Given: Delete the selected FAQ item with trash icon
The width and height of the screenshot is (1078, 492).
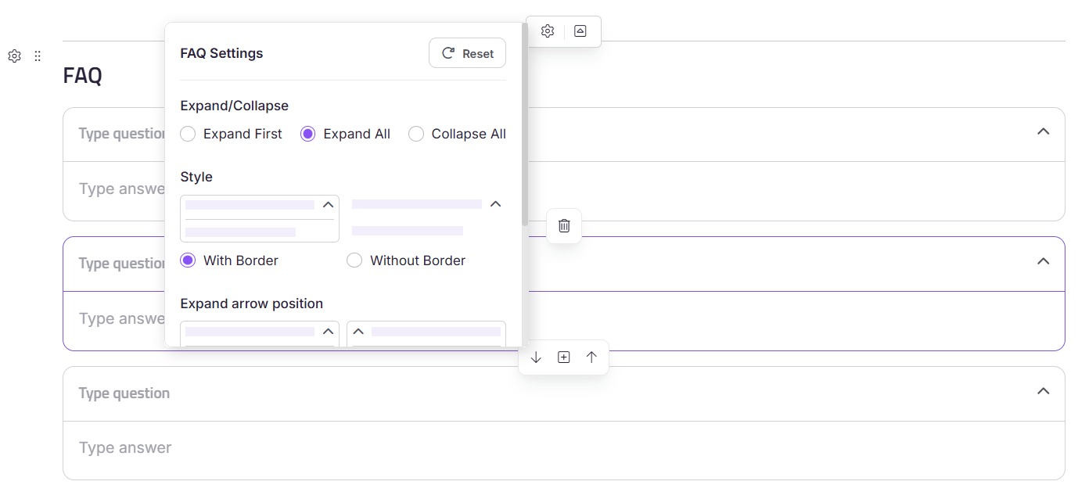Looking at the screenshot, I should 564,226.
